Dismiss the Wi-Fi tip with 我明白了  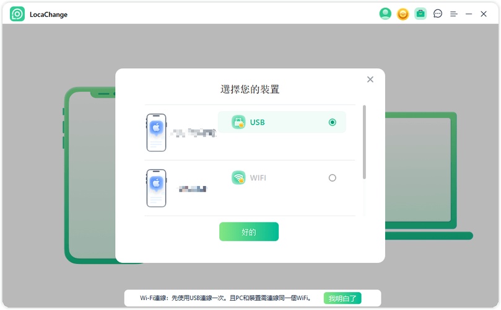tap(342, 298)
